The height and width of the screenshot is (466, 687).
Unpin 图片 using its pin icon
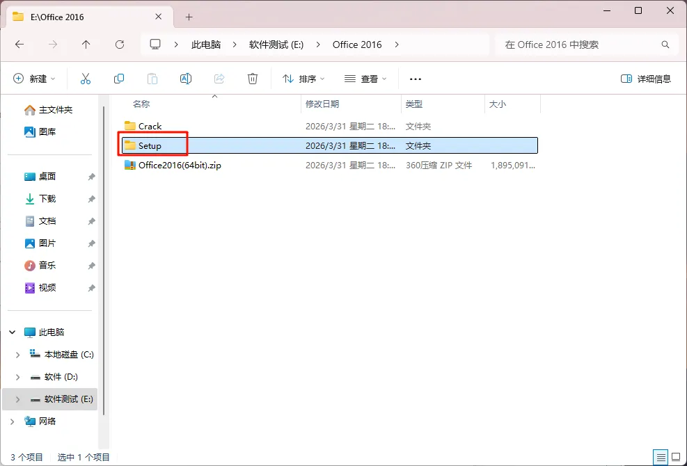tap(91, 243)
